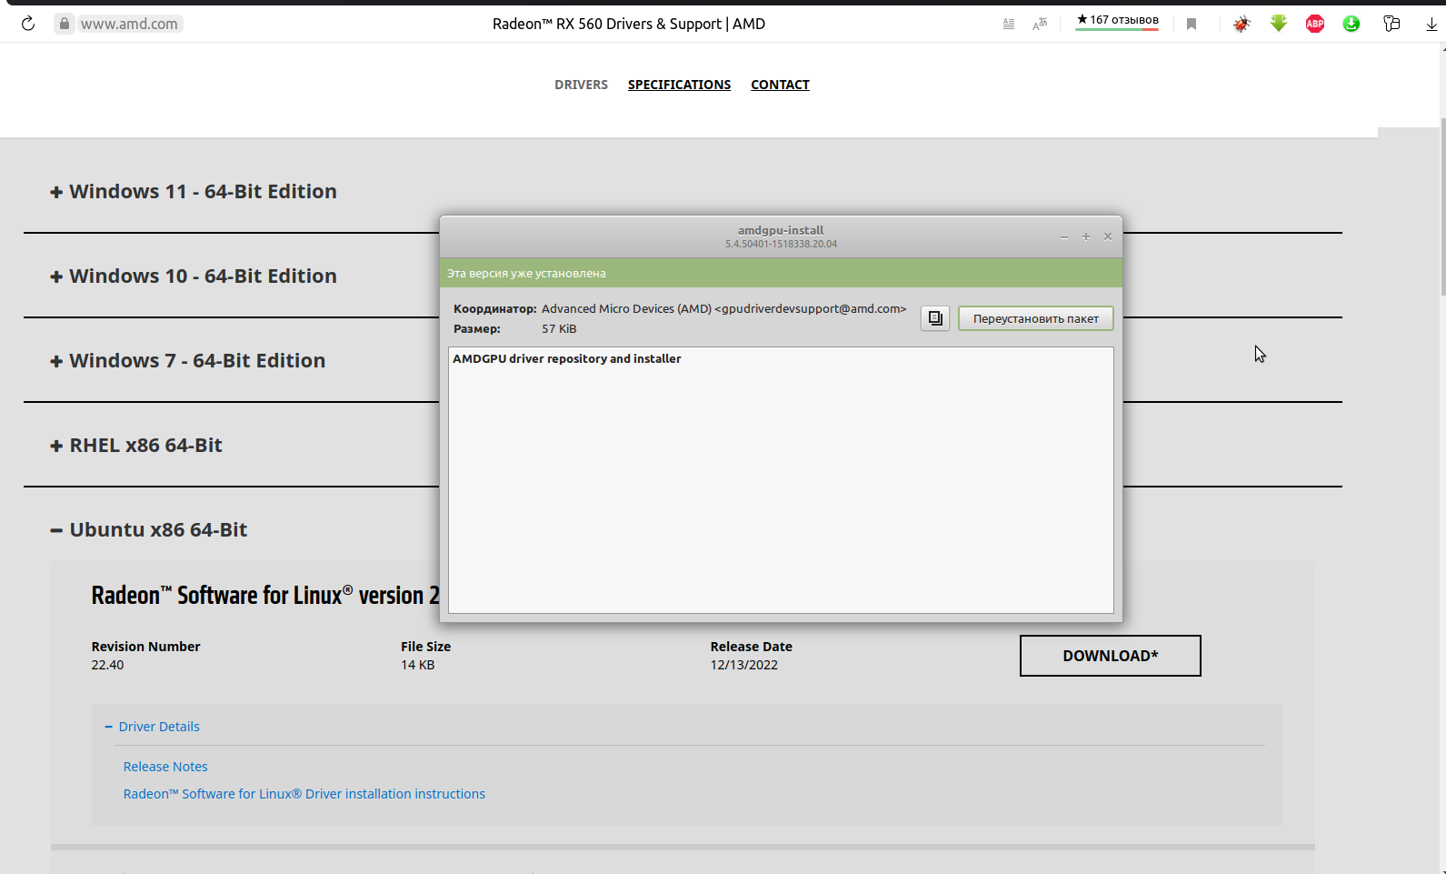The width and height of the screenshot is (1446, 874).
Task: Open the ladybug extension icon
Action: tap(1242, 24)
